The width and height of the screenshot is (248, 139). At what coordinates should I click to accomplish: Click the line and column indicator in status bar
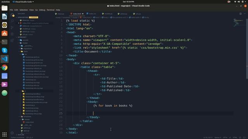208,137
